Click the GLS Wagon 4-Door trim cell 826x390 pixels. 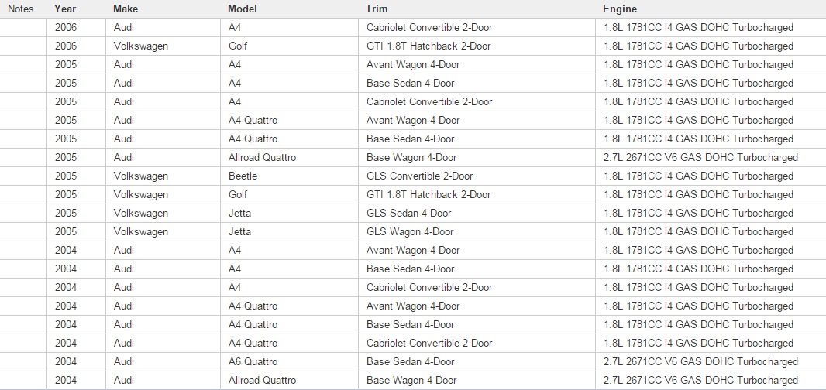(x=410, y=231)
